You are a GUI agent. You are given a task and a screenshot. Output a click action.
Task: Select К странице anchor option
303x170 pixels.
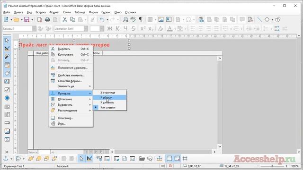click(x=110, y=93)
